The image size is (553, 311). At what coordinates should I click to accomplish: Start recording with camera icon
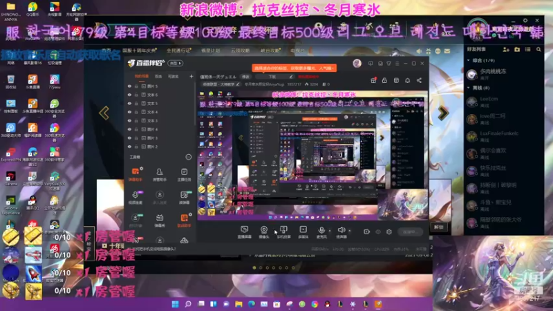click(x=367, y=232)
